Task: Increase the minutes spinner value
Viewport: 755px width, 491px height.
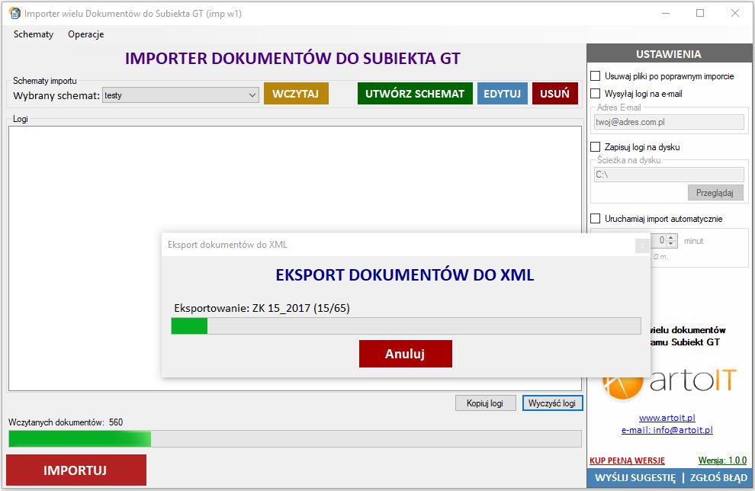Action: tap(671, 237)
